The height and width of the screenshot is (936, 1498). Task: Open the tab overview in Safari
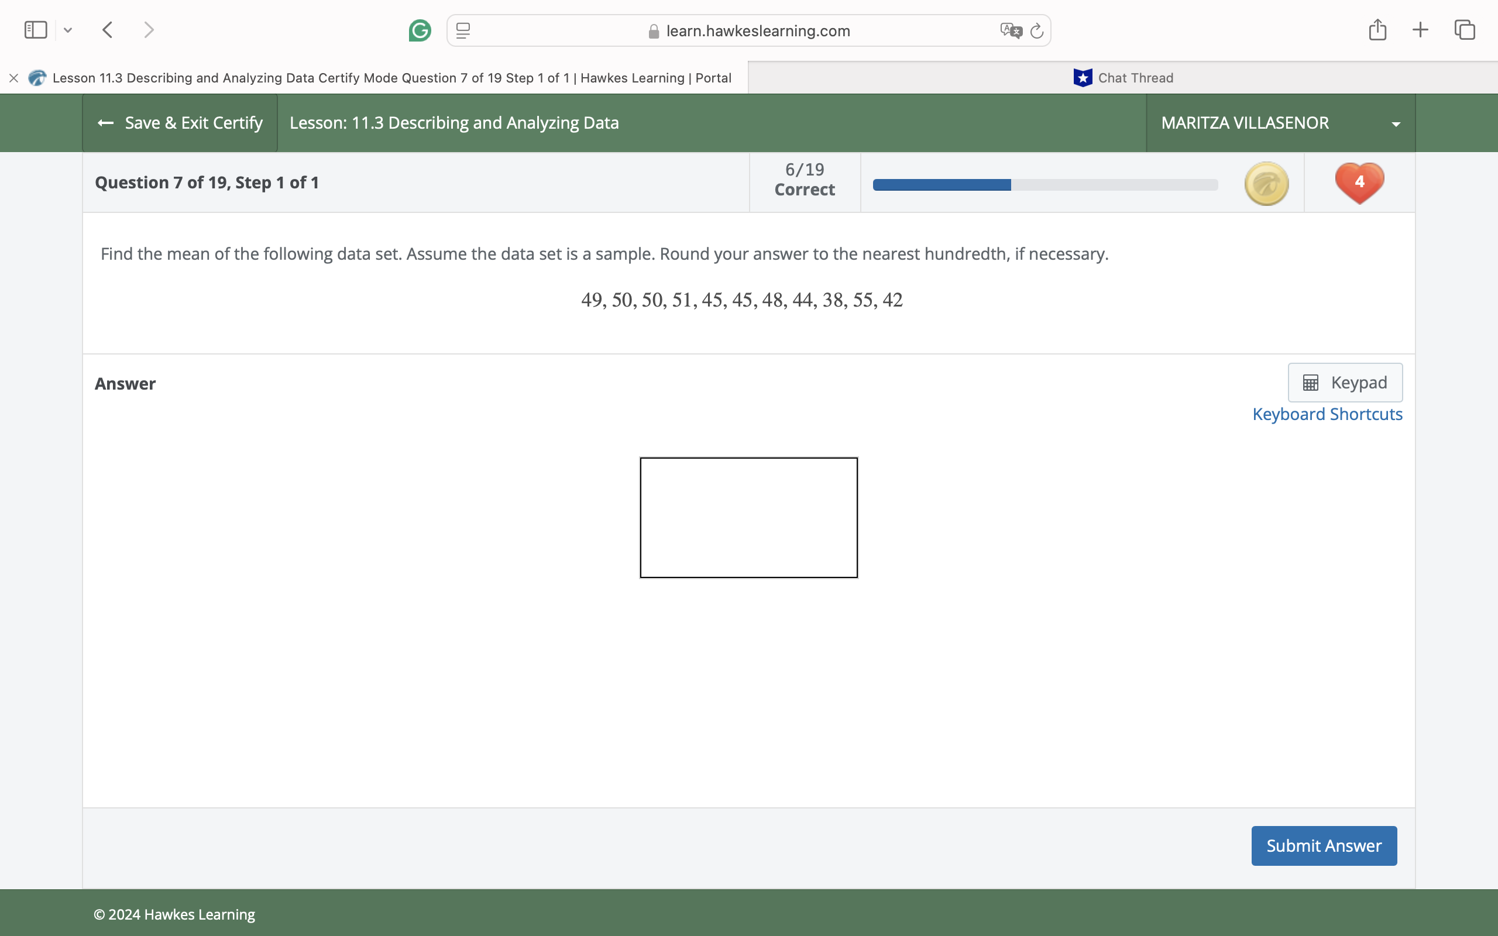[x=1465, y=29]
